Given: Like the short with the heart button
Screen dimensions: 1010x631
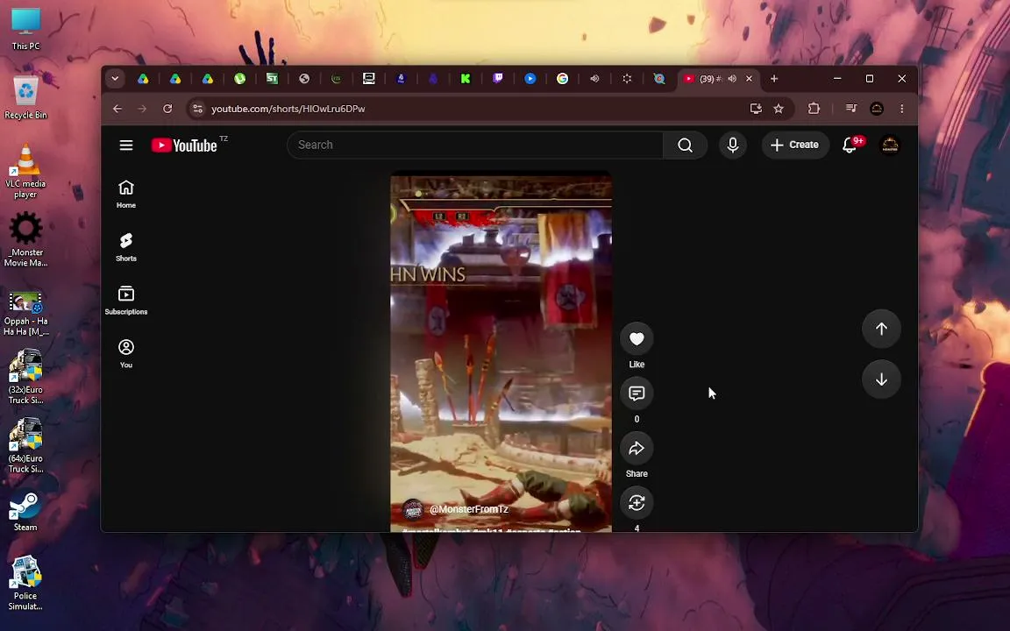Looking at the screenshot, I should [637, 338].
